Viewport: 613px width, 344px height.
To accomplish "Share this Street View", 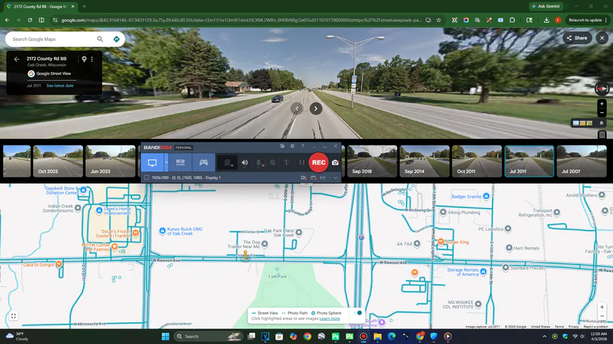I will [x=577, y=38].
